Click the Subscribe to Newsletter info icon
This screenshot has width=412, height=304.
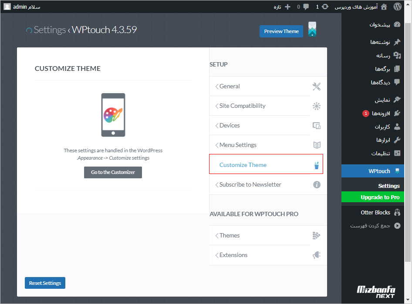click(317, 185)
